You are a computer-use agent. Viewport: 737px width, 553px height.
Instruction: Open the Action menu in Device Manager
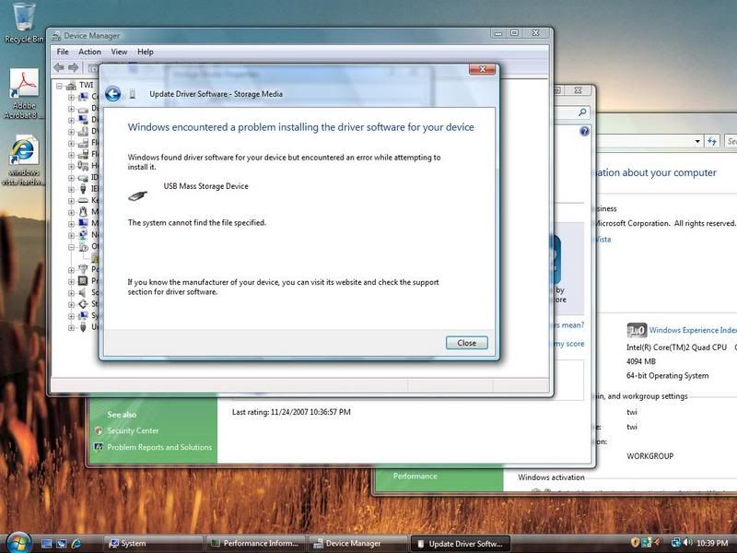point(89,52)
